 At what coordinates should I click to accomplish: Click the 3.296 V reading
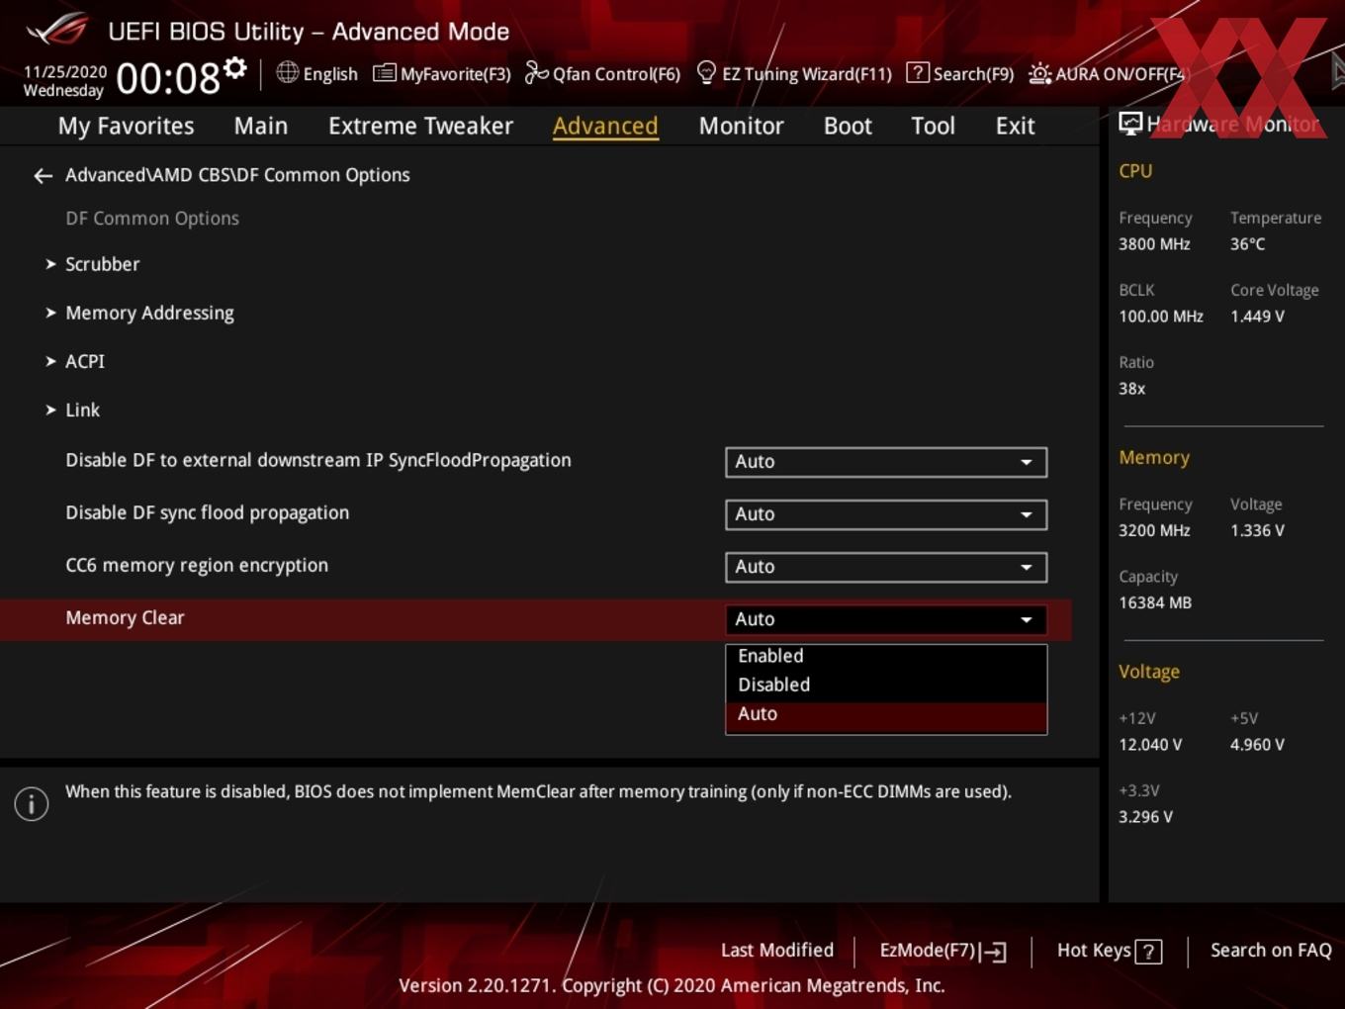point(1145,817)
